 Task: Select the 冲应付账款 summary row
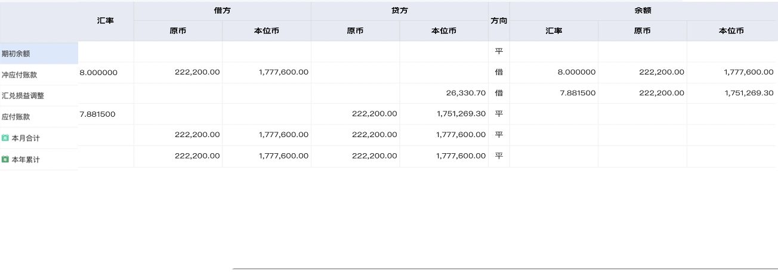point(20,75)
